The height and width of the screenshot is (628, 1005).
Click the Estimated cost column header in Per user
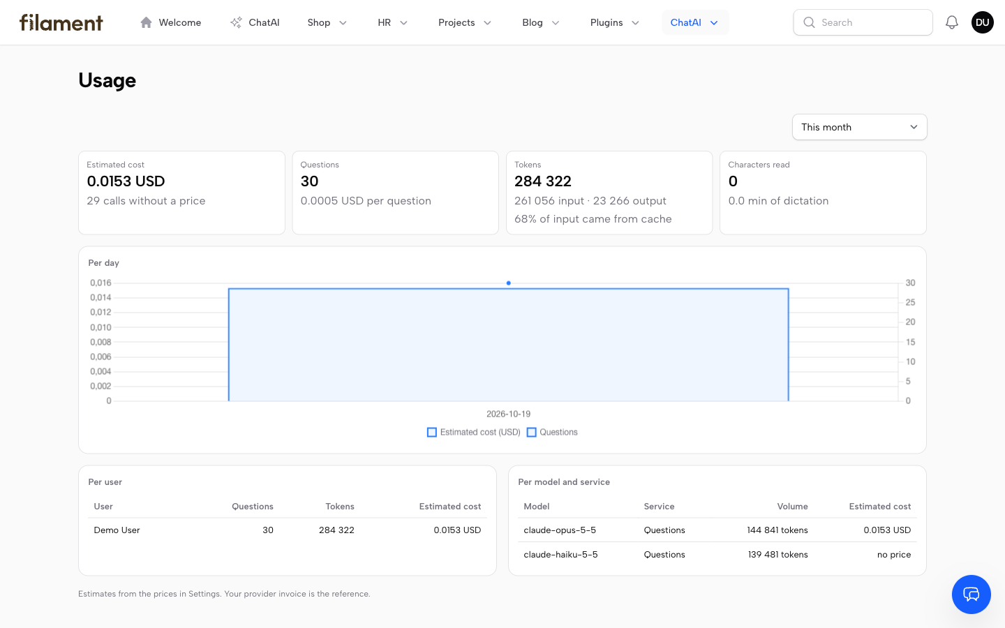coord(450,507)
